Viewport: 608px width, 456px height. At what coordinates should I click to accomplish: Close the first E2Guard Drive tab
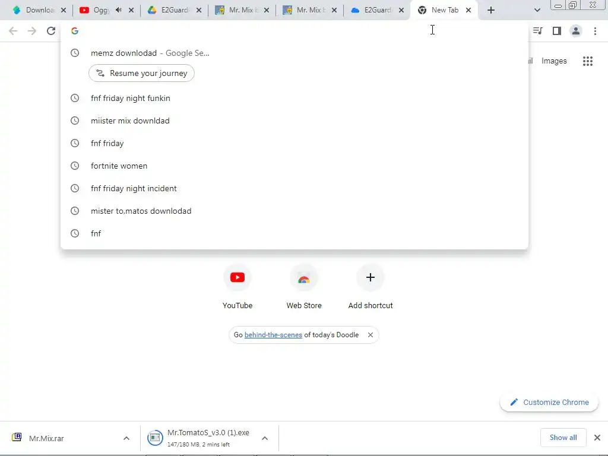coord(199,10)
